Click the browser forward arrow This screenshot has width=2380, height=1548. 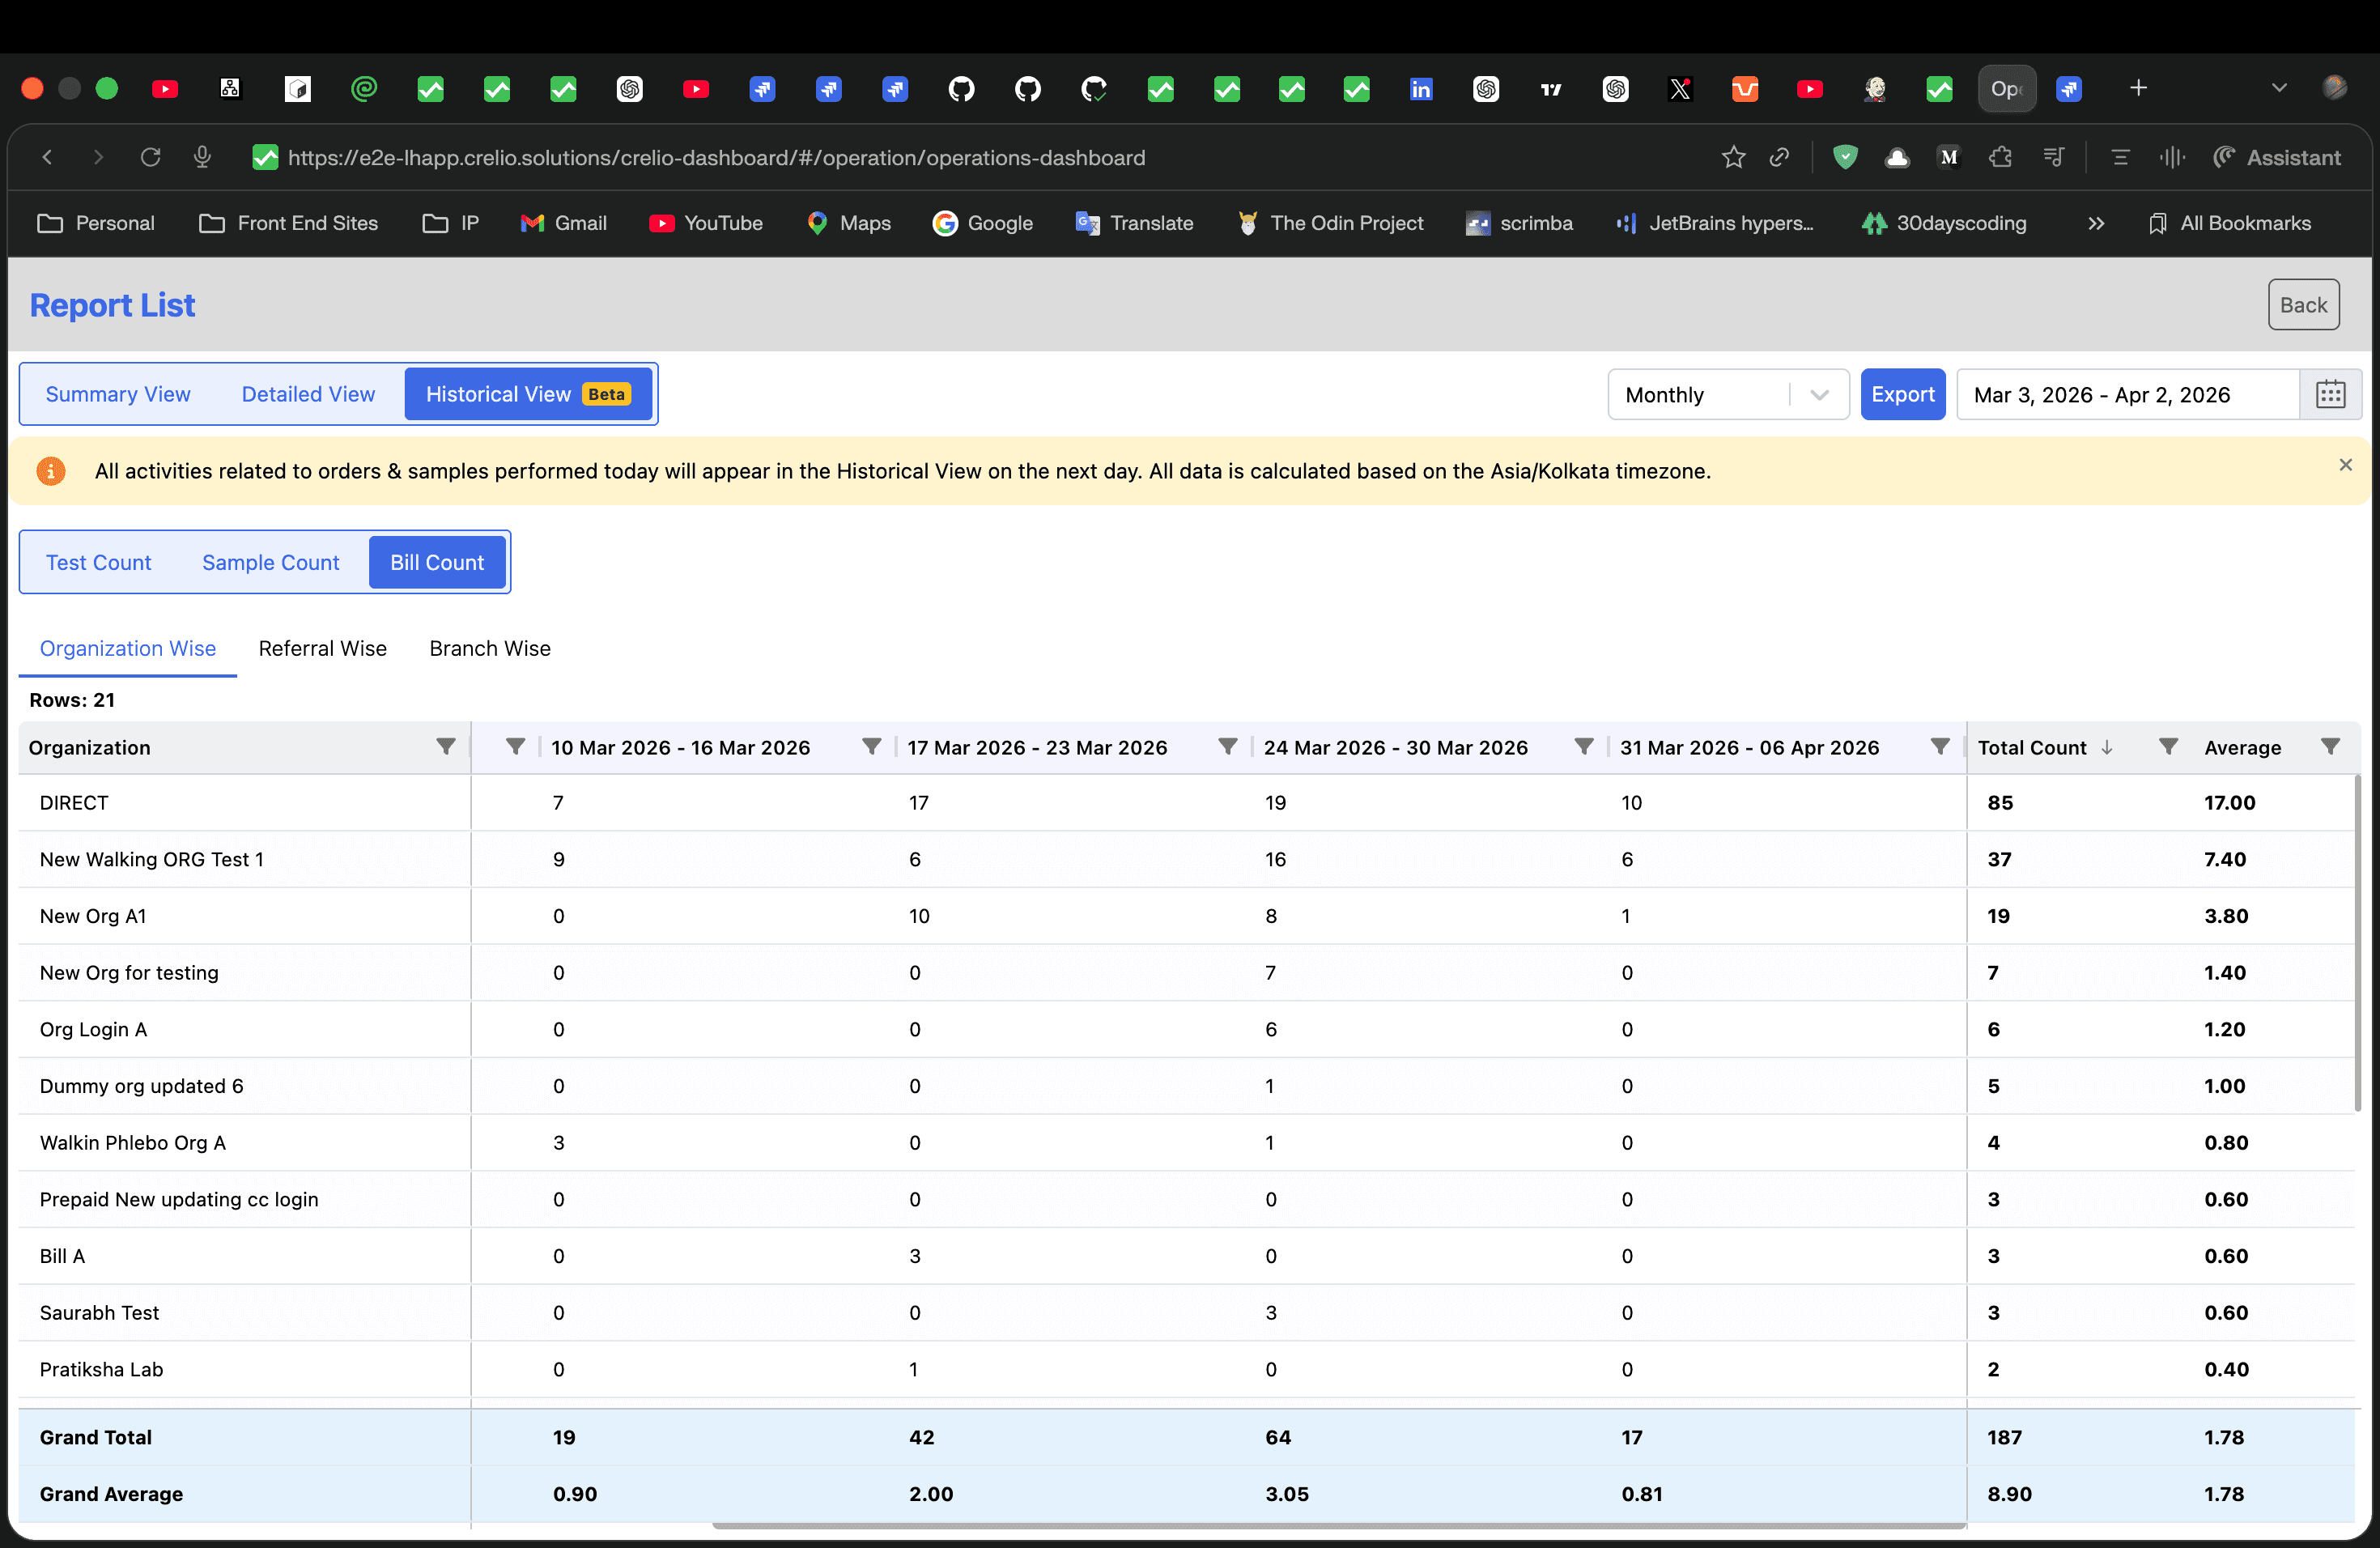tap(98, 157)
